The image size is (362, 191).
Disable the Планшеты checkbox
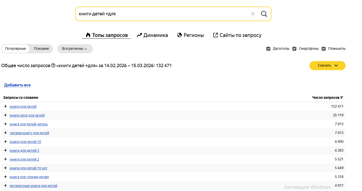pos(324,49)
